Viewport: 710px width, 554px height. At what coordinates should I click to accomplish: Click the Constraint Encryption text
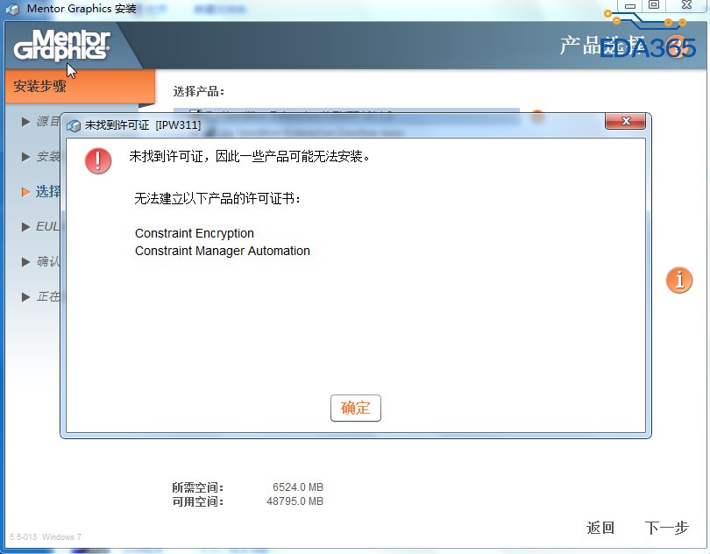click(195, 233)
